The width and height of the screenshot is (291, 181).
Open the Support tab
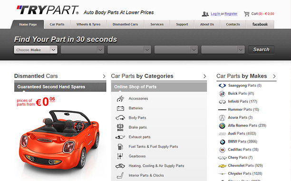pyautogui.click(x=182, y=25)
